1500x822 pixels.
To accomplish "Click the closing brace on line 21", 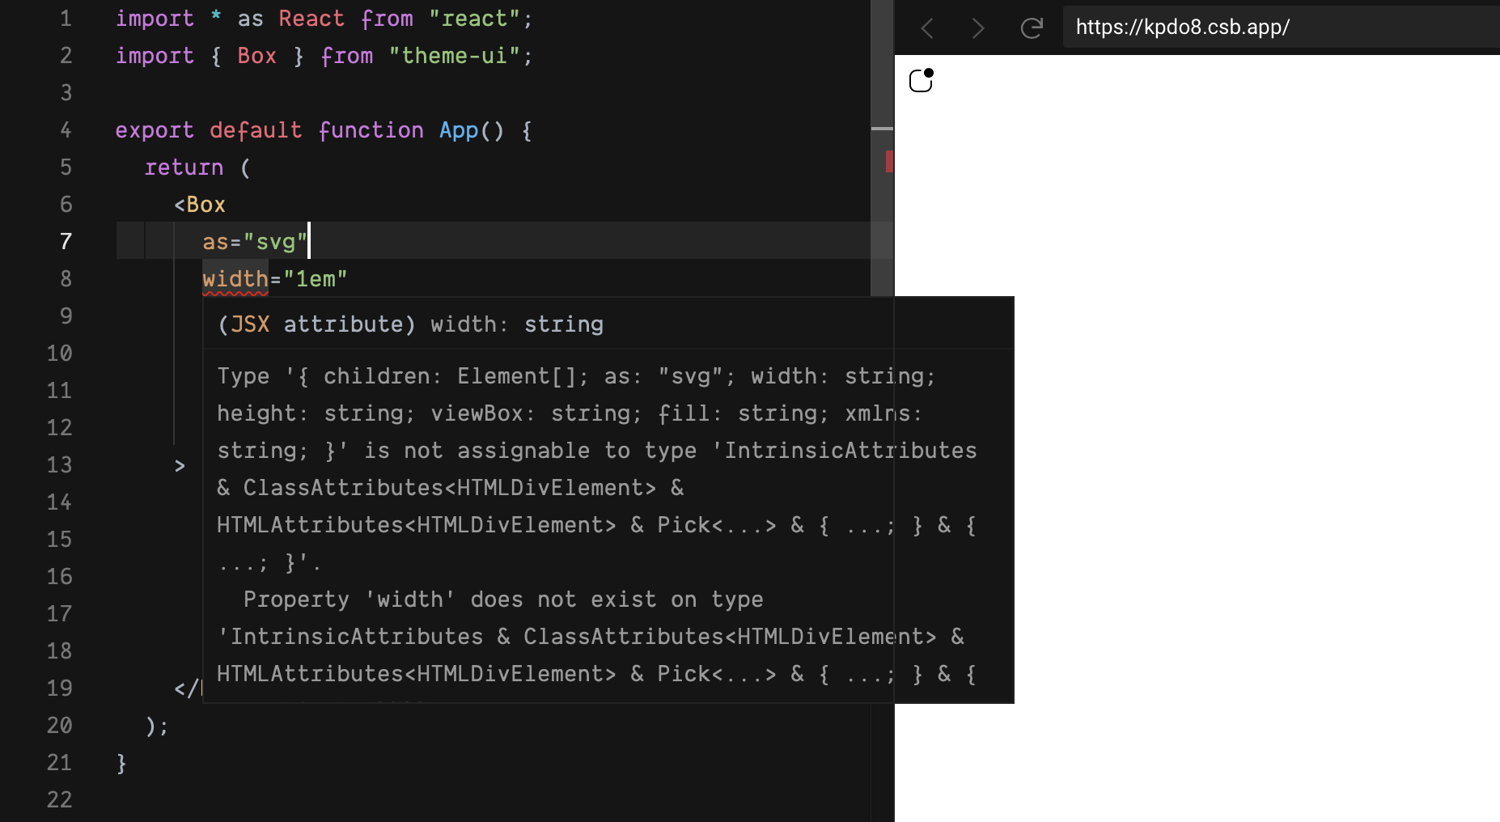I will pos(121,763).
